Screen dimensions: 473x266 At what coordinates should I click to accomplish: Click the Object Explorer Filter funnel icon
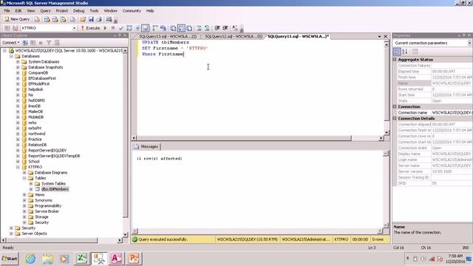coord(49,43)
